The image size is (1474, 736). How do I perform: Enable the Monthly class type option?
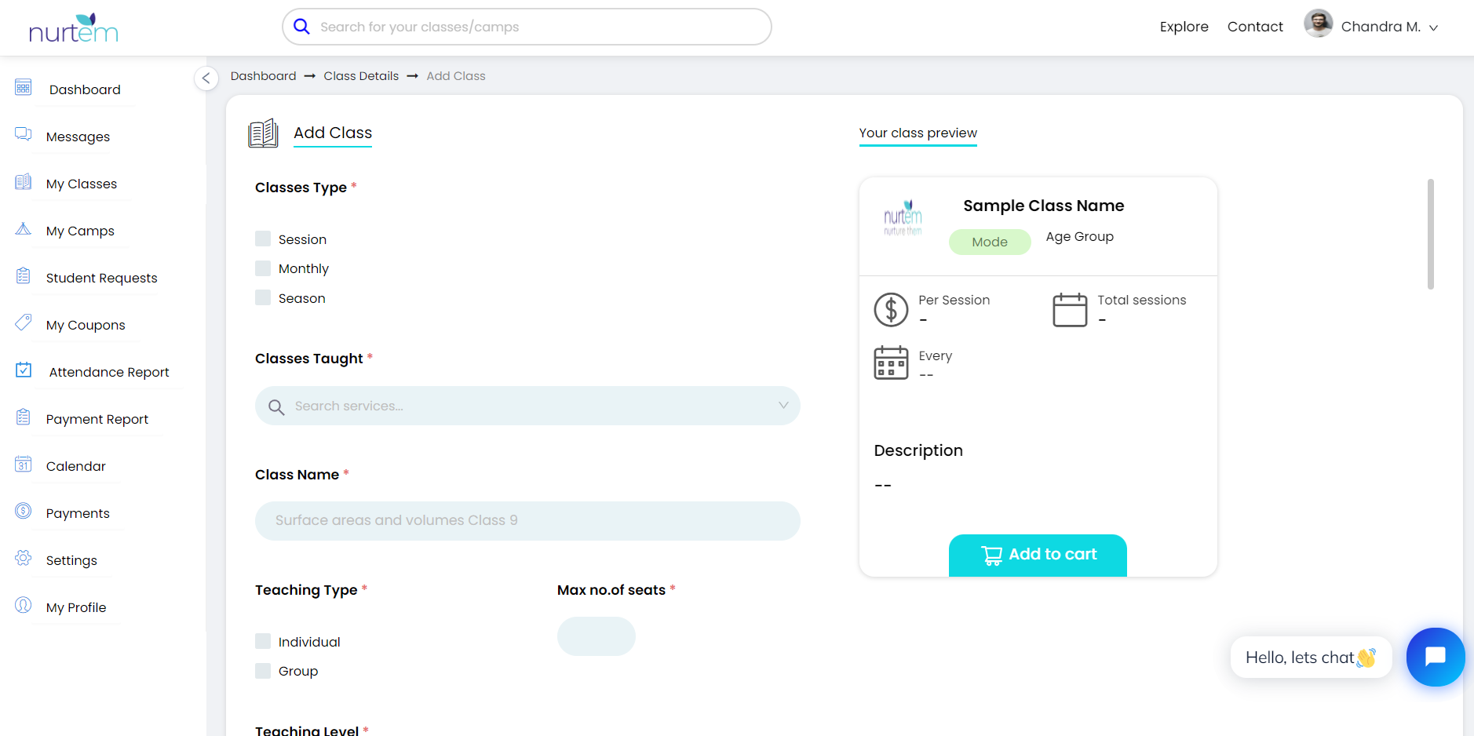[262, 268]
